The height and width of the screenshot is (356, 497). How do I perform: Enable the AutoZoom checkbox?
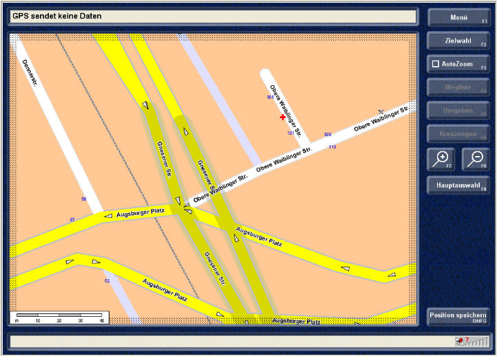tap(435, 64)
